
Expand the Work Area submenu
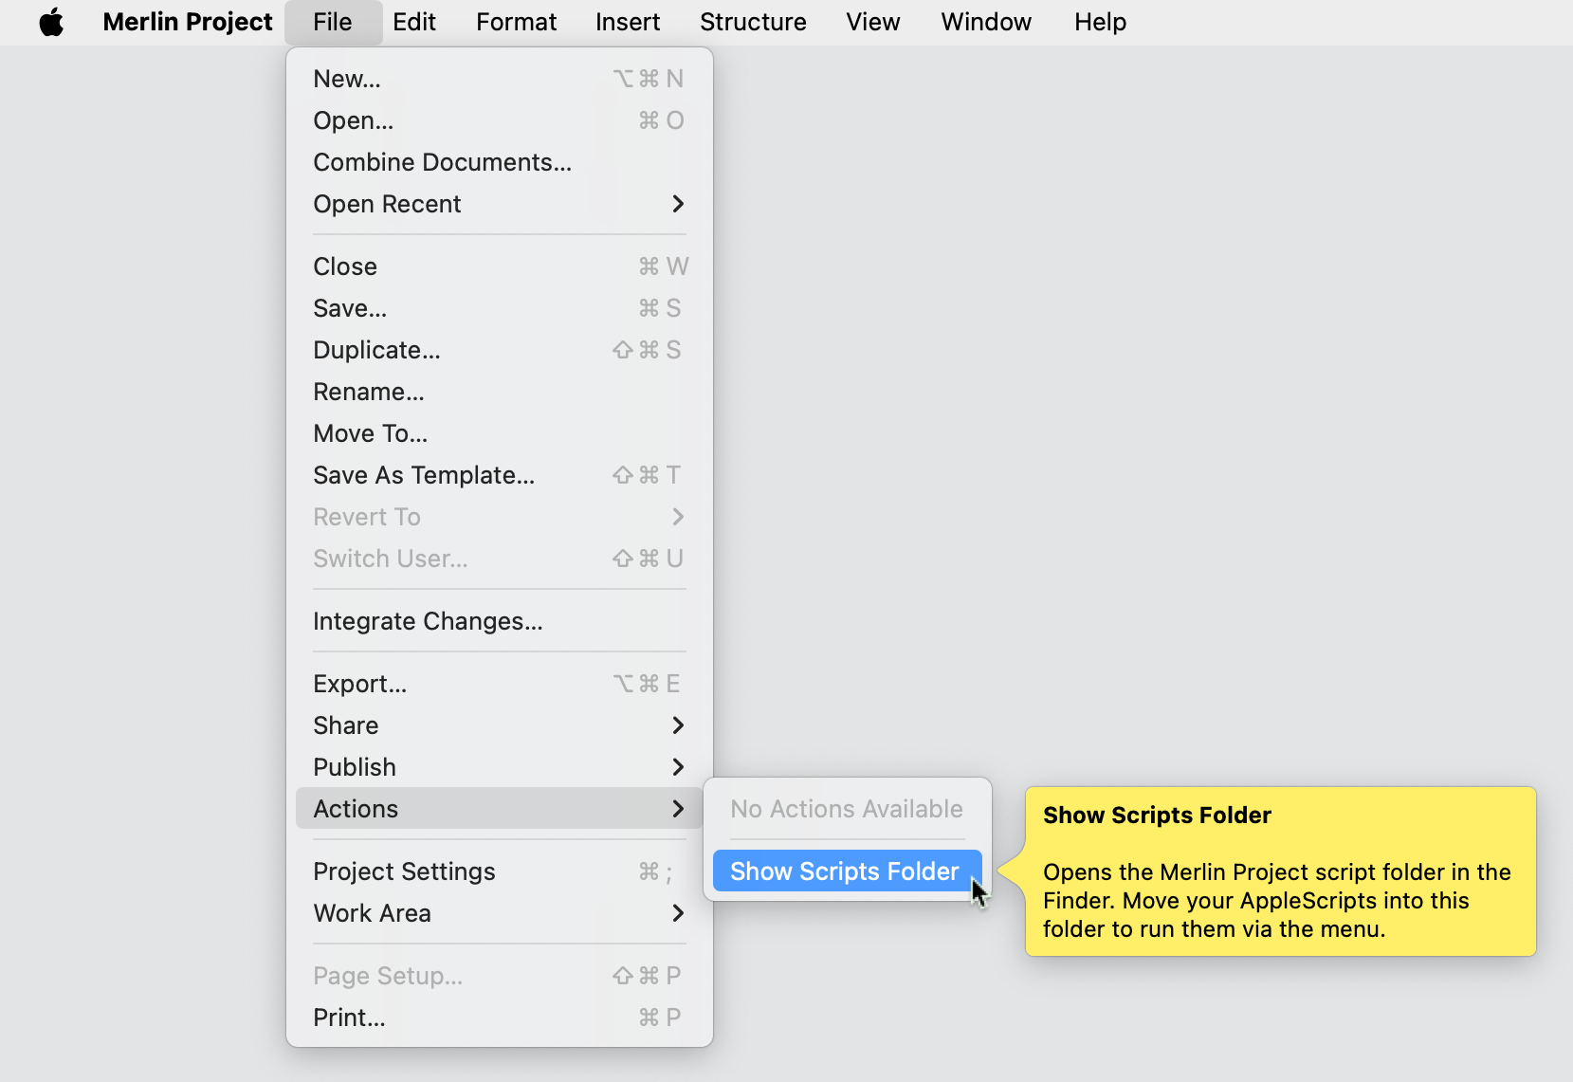pyautogui.click(x=500, y=913)
